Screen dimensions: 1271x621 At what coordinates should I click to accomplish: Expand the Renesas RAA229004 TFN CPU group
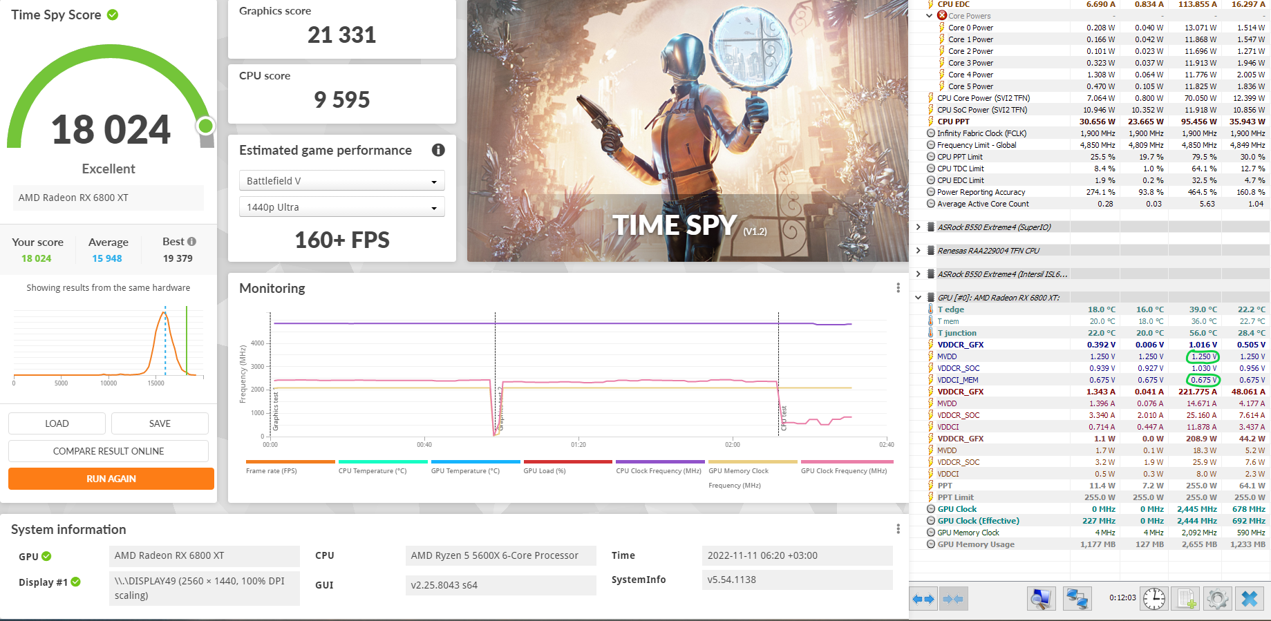[x=918, y=251]
